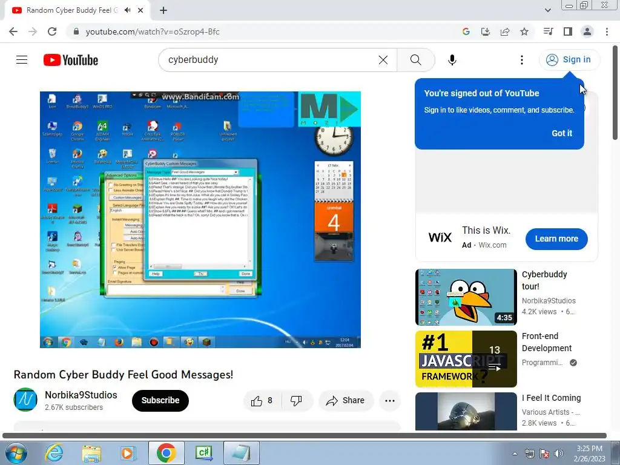
Task: Go back with the browser back arrow
Action: [x=13, y=31]
